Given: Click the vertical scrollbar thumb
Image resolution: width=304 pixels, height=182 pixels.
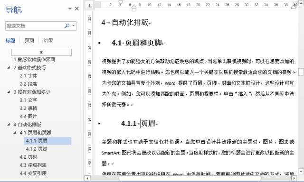Looking at the screenshot, I should tap(301, 72).
